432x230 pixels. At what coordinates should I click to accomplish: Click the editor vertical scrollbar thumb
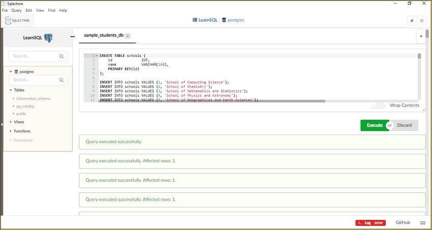click(419, 56)
